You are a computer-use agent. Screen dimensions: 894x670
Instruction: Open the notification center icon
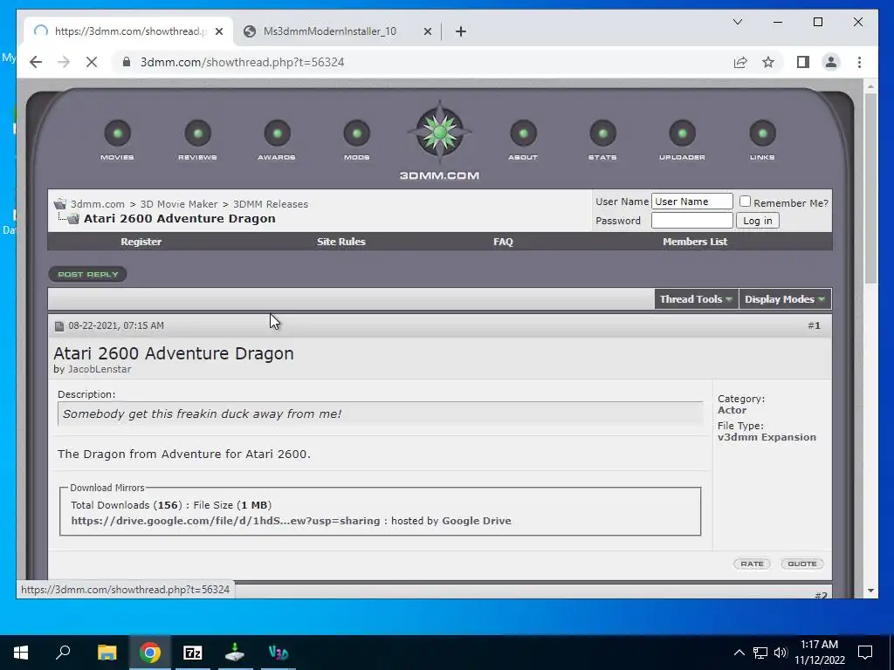(865, 653)
